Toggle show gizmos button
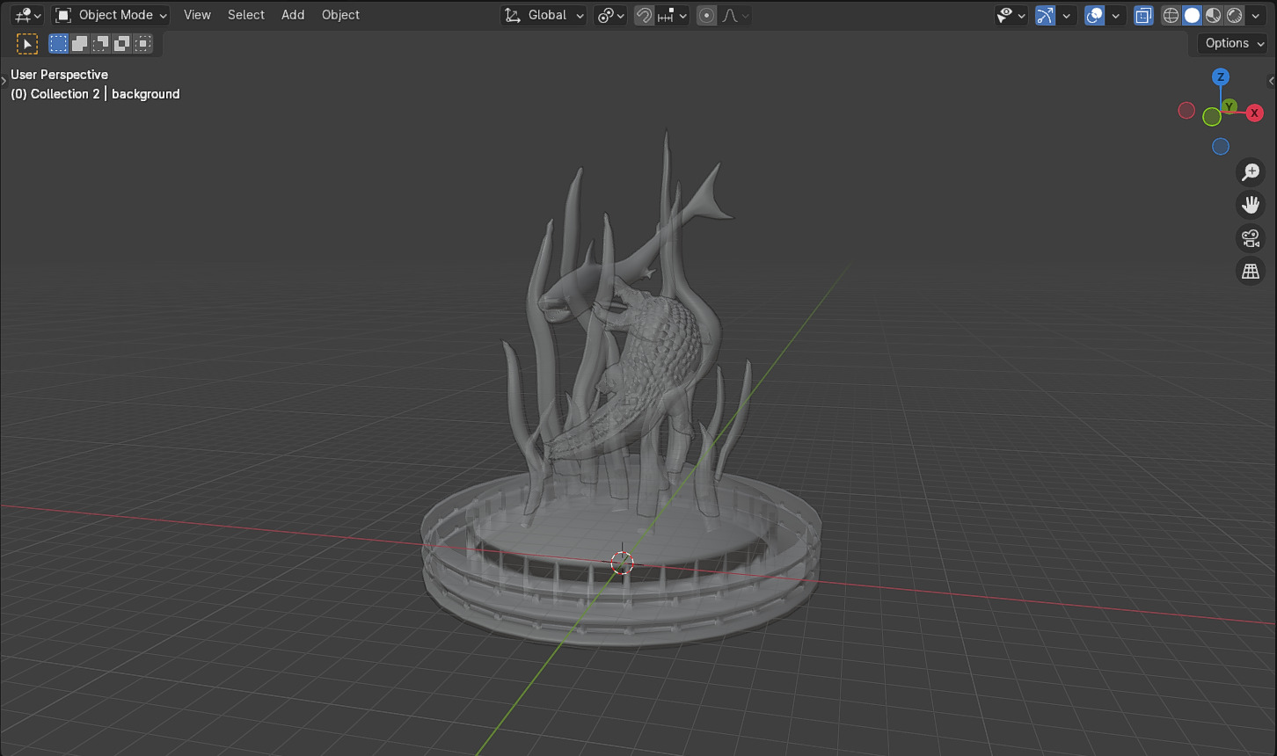Image resolution: width=1277 pixels, height=756 pixels. pyautogui.click(x=1045, y=15)
